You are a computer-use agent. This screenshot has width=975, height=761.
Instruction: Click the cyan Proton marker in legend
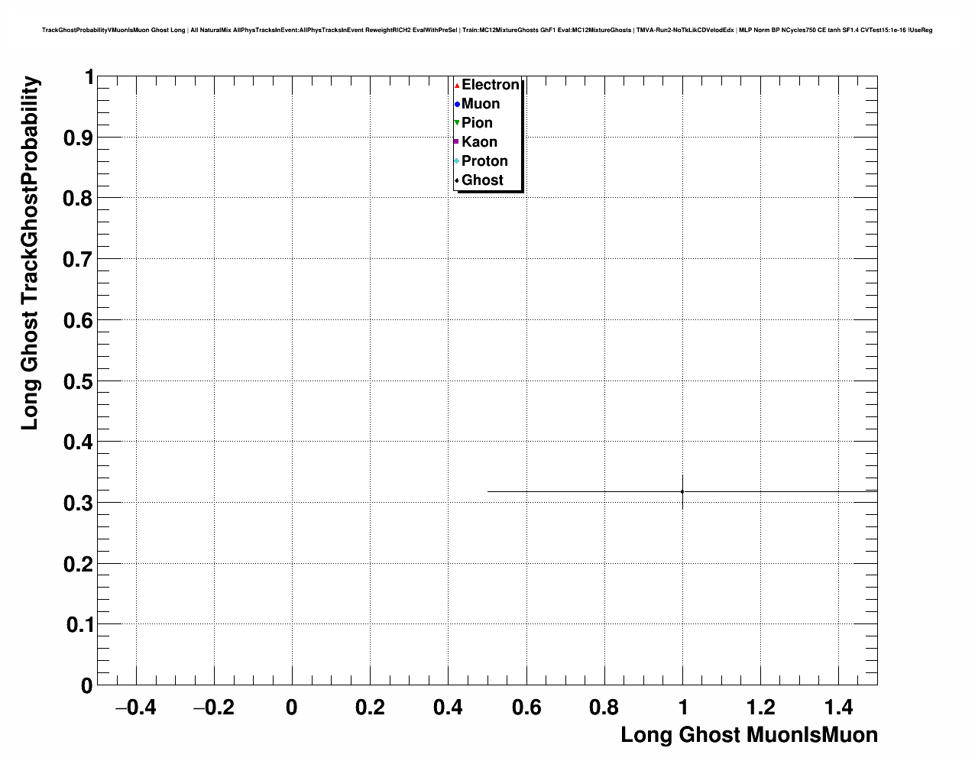[x=457, y=161]
